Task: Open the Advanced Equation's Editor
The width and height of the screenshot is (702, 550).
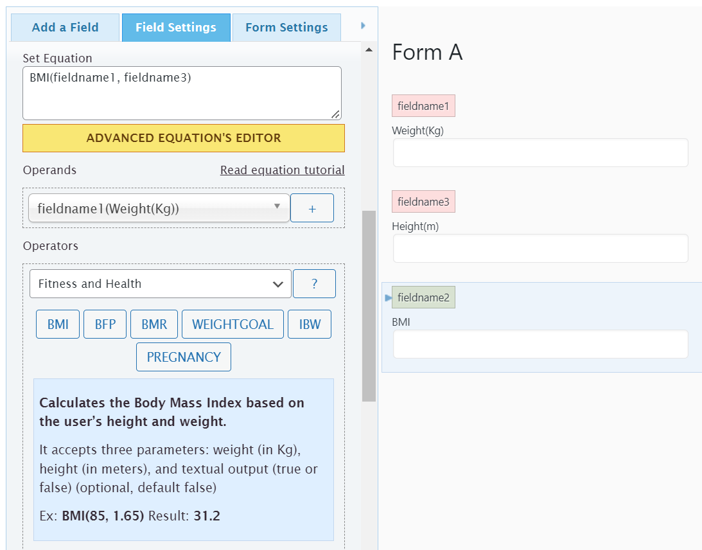Action: 184,138
